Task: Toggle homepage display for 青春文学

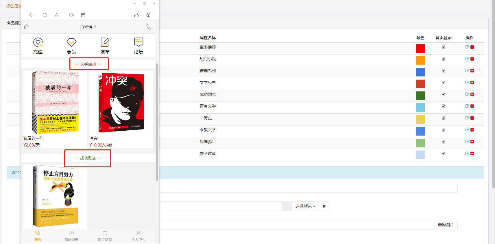Action: (444, 106)
